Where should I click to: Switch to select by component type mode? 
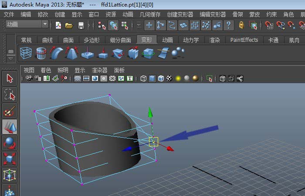[125, 25]
